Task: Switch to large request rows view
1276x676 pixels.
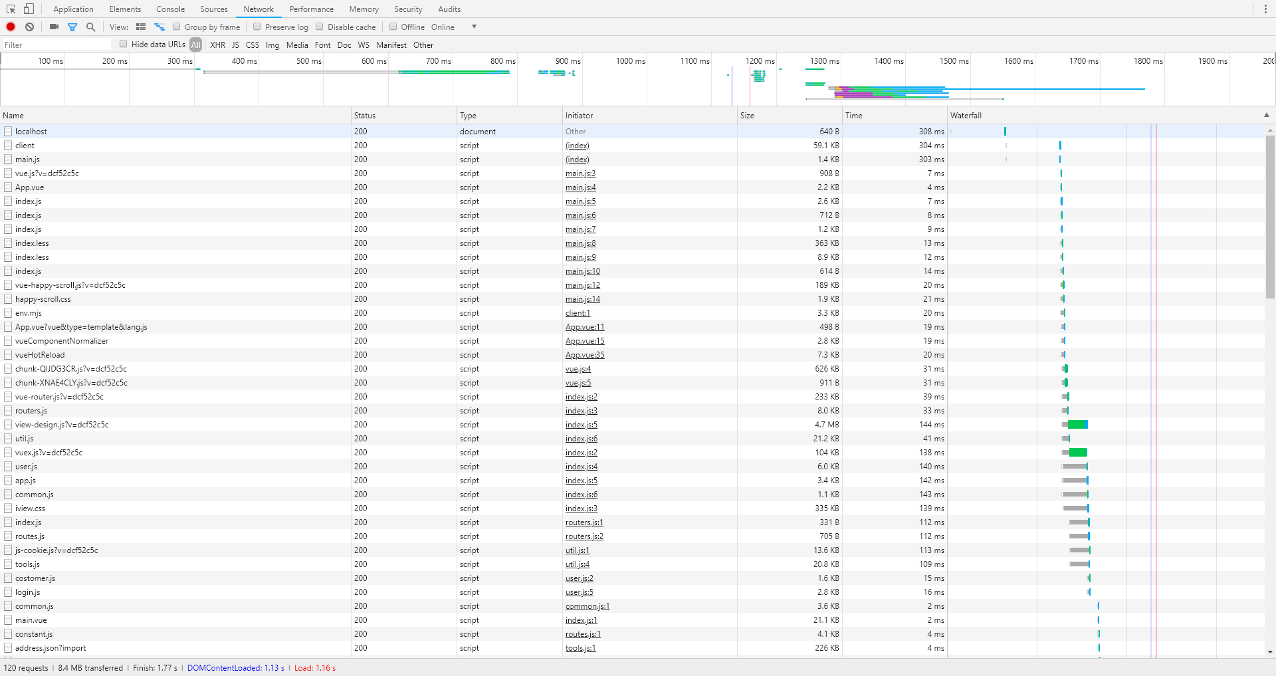Action: point(140,27)
